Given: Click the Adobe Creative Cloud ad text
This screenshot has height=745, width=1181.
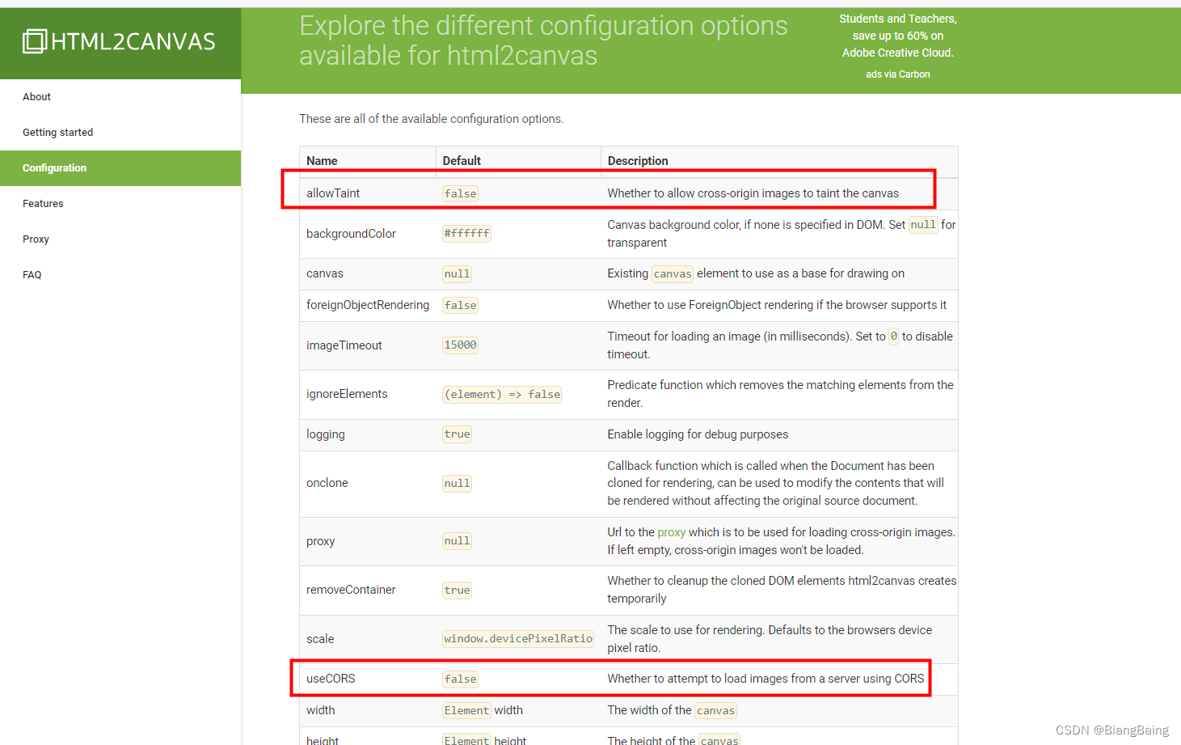Looking at the screenshot, I should 897,36.
